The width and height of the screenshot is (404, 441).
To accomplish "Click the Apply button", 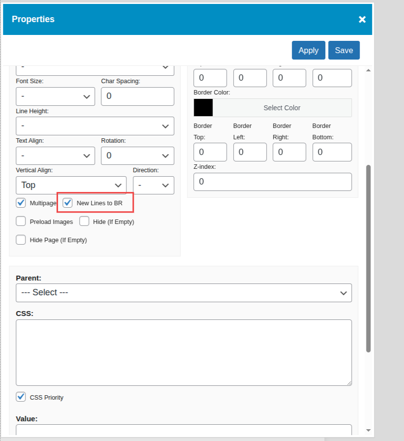I will coord(309,50).
